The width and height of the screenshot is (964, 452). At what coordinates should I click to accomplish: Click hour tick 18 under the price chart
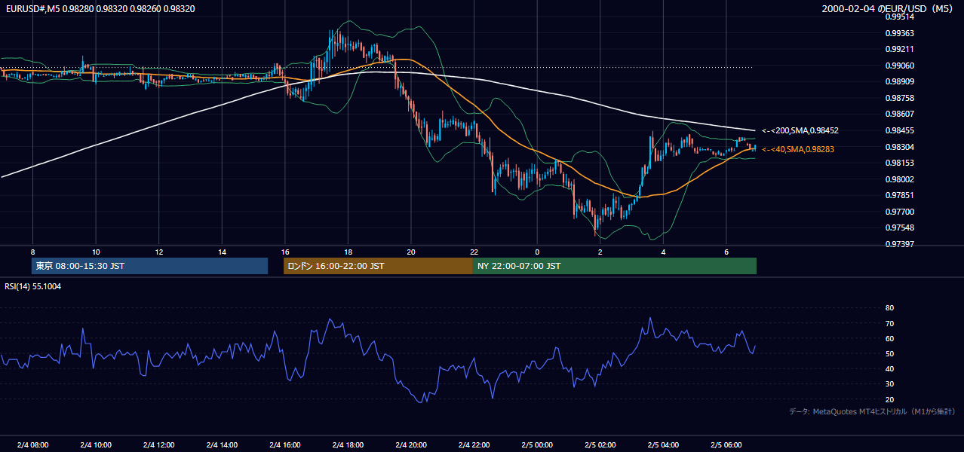click(348, 251)
